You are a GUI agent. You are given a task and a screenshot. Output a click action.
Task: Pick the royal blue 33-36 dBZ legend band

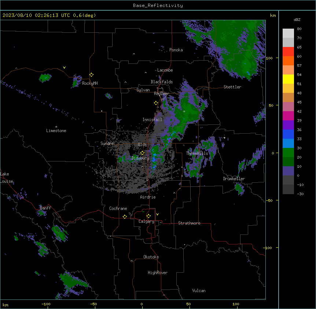[288, 134]
